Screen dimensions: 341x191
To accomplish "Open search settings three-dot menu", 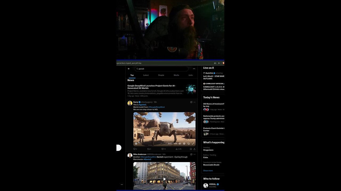I will click(194, 69).
